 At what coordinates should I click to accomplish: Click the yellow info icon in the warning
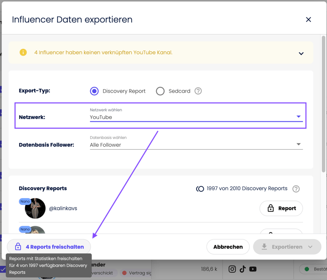pyautogui.click(x=23, y=52)
